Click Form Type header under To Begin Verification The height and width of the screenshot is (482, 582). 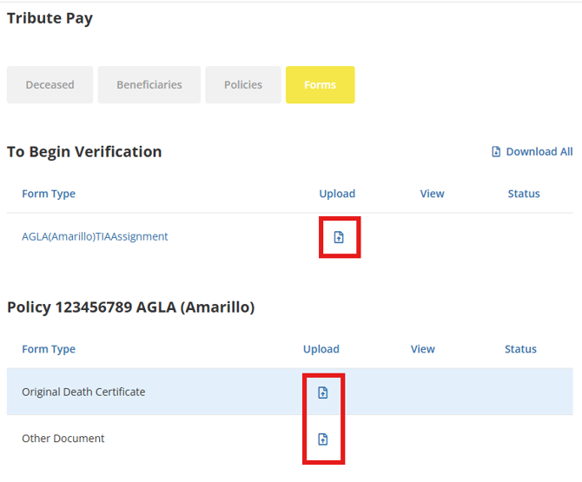(x=49, y=194)
